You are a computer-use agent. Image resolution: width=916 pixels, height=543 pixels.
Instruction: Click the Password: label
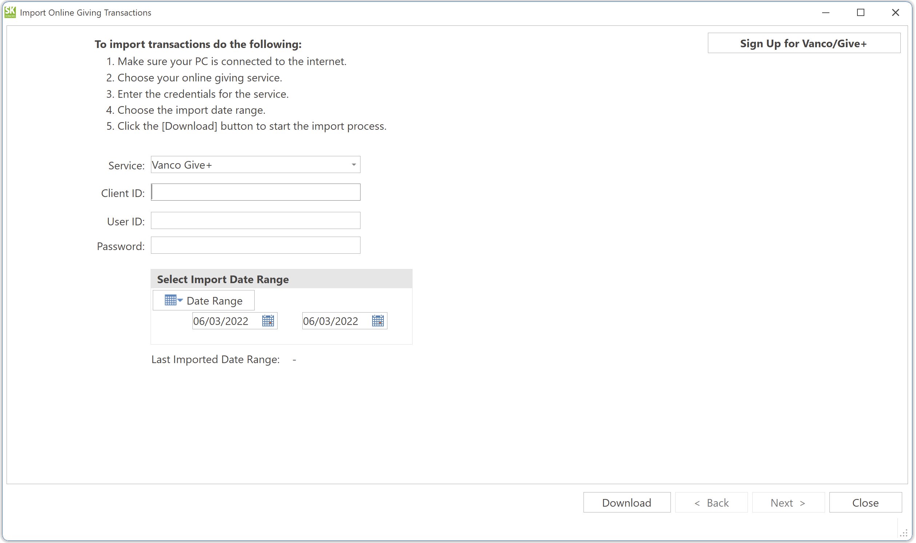coord(120,246)
